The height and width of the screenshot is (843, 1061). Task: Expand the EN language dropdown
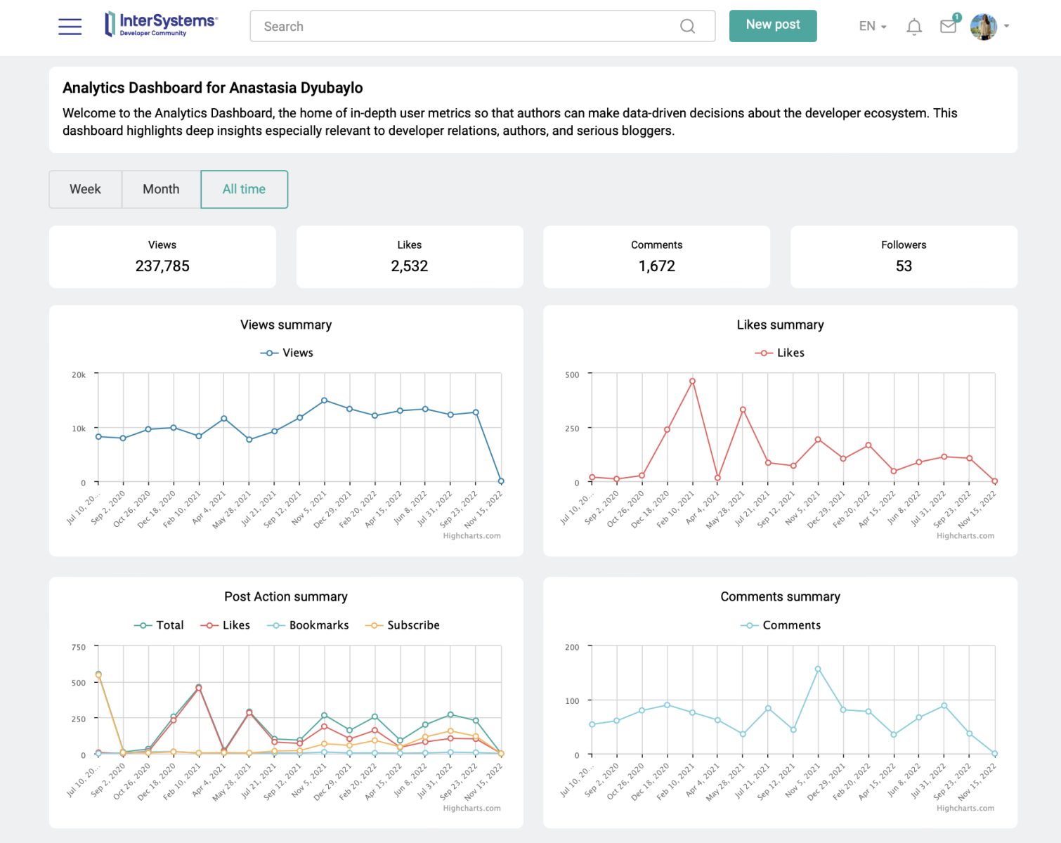873,27
